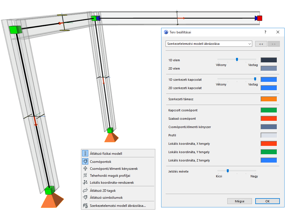Select the green node at beam-column junction
Image resolution: width=286 pixels, height=211 pixels.
point(94,18)
